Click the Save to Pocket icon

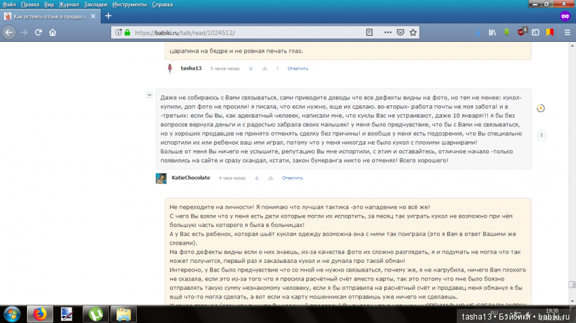click(400, 32)
